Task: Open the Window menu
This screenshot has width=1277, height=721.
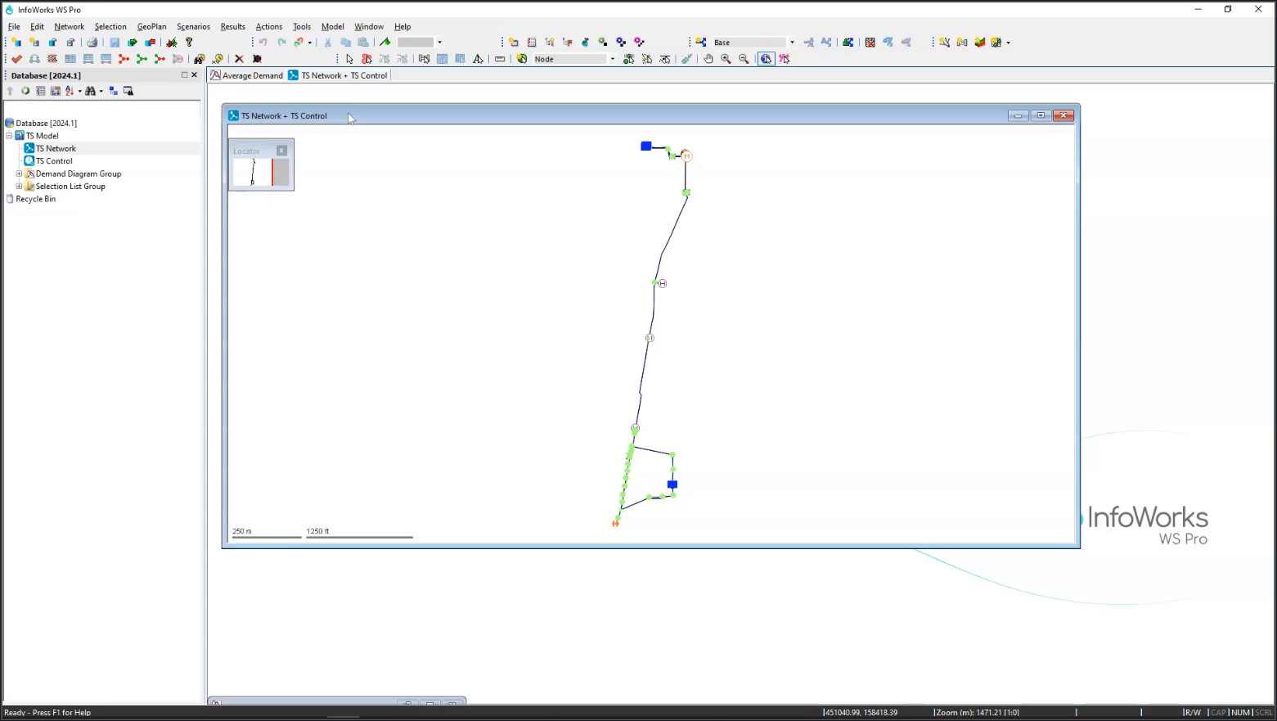Action: (369, 26)
